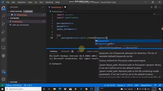
Task: Choose the keywords= suggestion
Action: tap(128, 41)
